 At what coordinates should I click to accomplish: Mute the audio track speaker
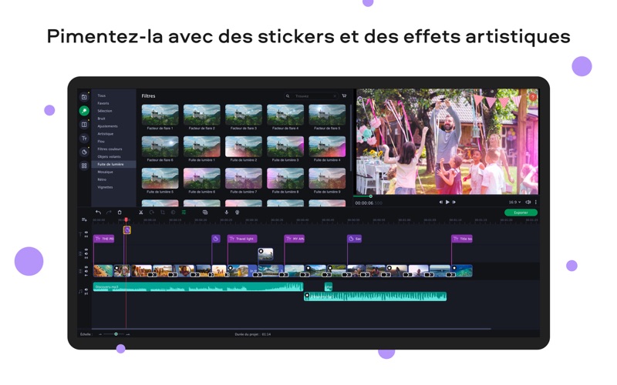click(86, 290)
